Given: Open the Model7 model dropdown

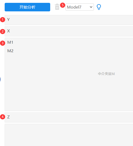Looking at the screenshot, I should (80, 7).
